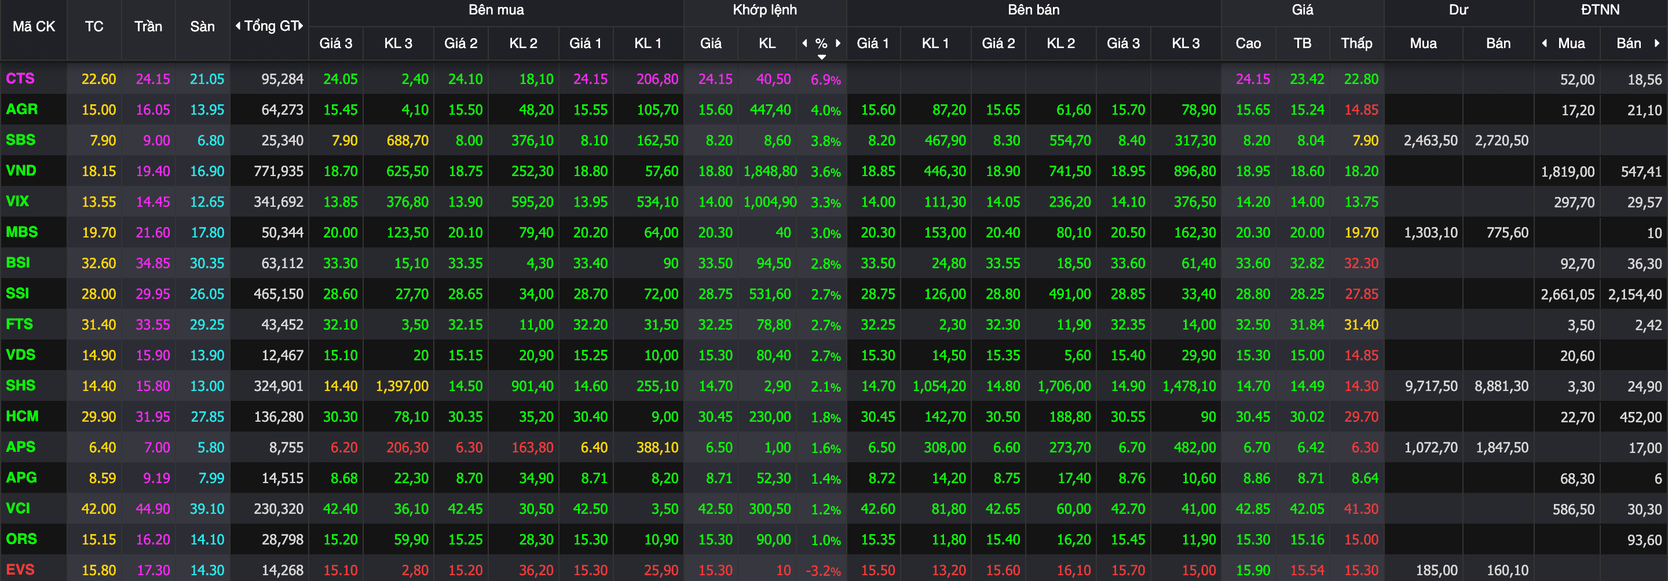Click the Cao price column header
Image resolution: width=1668 pixels, height=581 pixels.
point(1248,43)
